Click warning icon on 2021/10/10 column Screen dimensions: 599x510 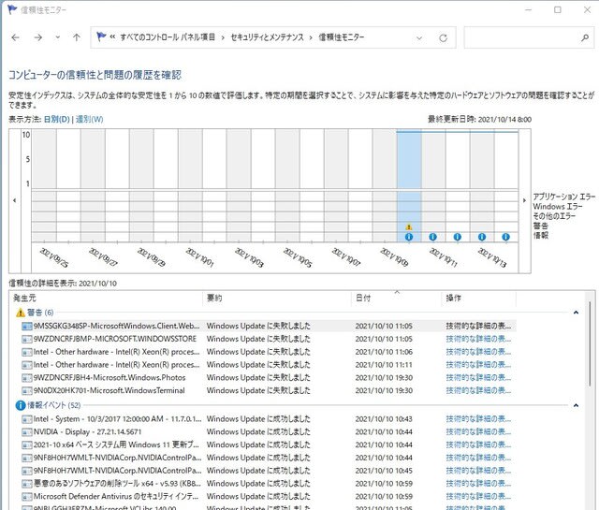(x=409, y=226)
